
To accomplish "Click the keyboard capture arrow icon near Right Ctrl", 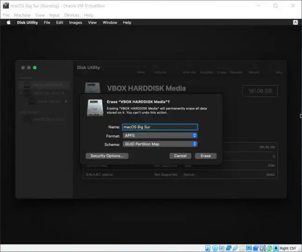I will click(276, 248).
